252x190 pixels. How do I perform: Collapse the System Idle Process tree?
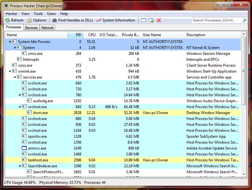pyautogui.click(x=10, y=42)
